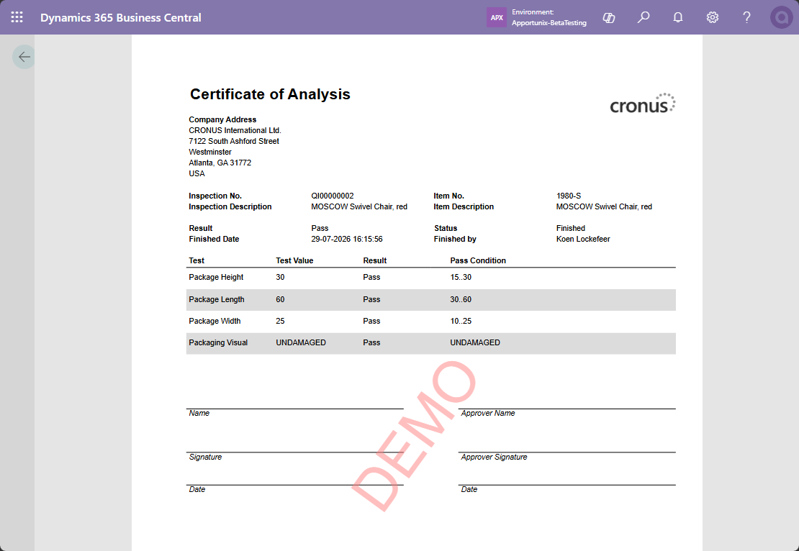Click the name Koen Lockefeer
The width and height of the screenshot is (799, 551).
[x=583, y=240]
